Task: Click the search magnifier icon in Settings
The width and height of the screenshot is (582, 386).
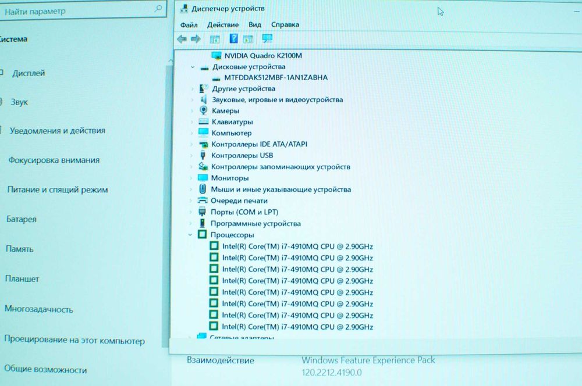Action: [158, 9]
